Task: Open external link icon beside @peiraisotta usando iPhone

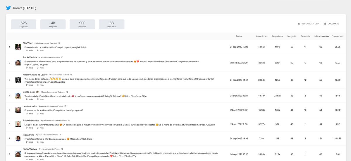Action: tap(61, 135)
